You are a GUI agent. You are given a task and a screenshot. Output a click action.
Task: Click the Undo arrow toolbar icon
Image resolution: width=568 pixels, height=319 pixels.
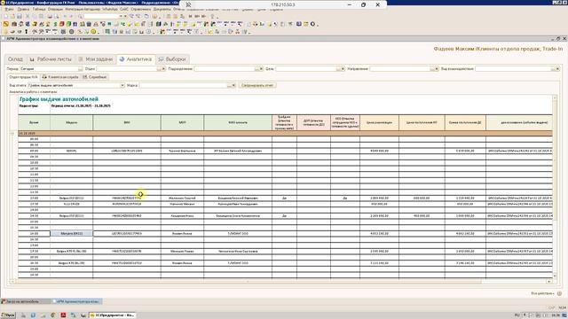click(65, 16)
